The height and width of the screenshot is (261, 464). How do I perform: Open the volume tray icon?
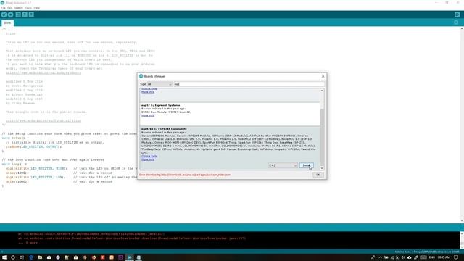[x=403, y=257]
